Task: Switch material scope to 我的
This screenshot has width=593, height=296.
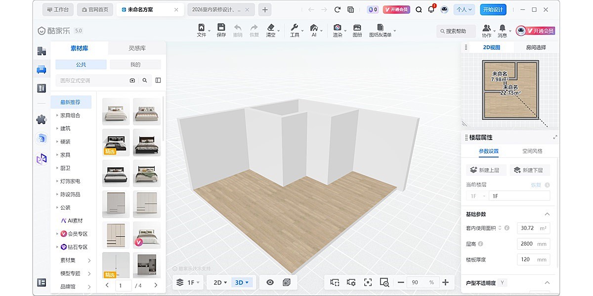Action: pyautogui.click(x=136, y=64)
